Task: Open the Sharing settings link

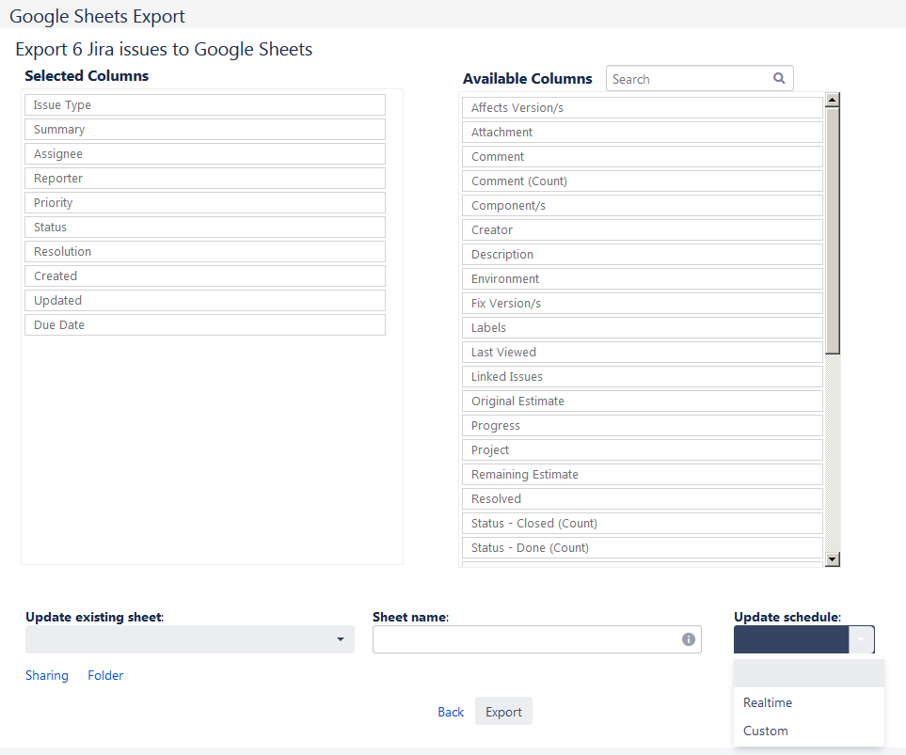Action: (x=47, y=675)
